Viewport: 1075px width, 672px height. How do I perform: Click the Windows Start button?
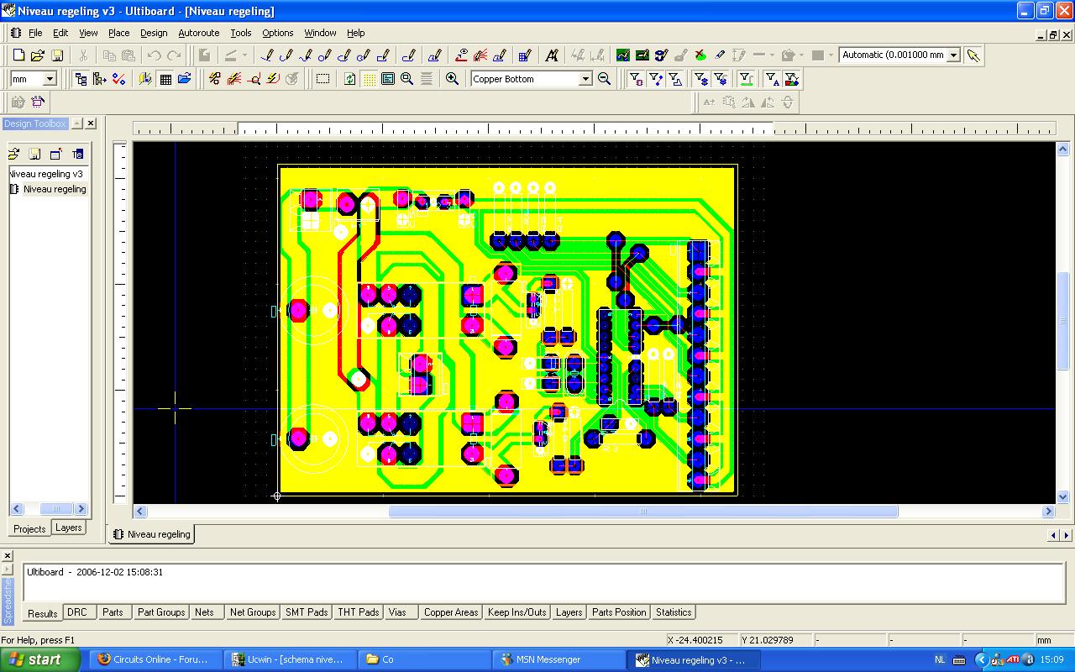coord(40,659)
